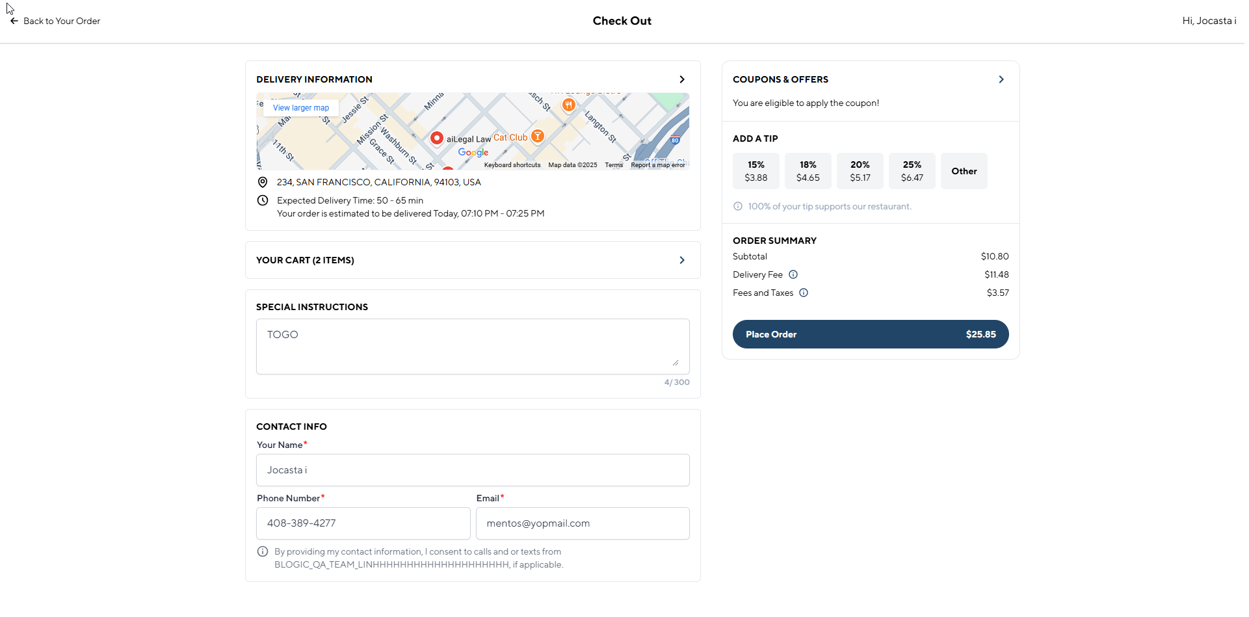Click the Delivery Fee info icon
Screen dimensions: 1249x617
coord(793,274)
